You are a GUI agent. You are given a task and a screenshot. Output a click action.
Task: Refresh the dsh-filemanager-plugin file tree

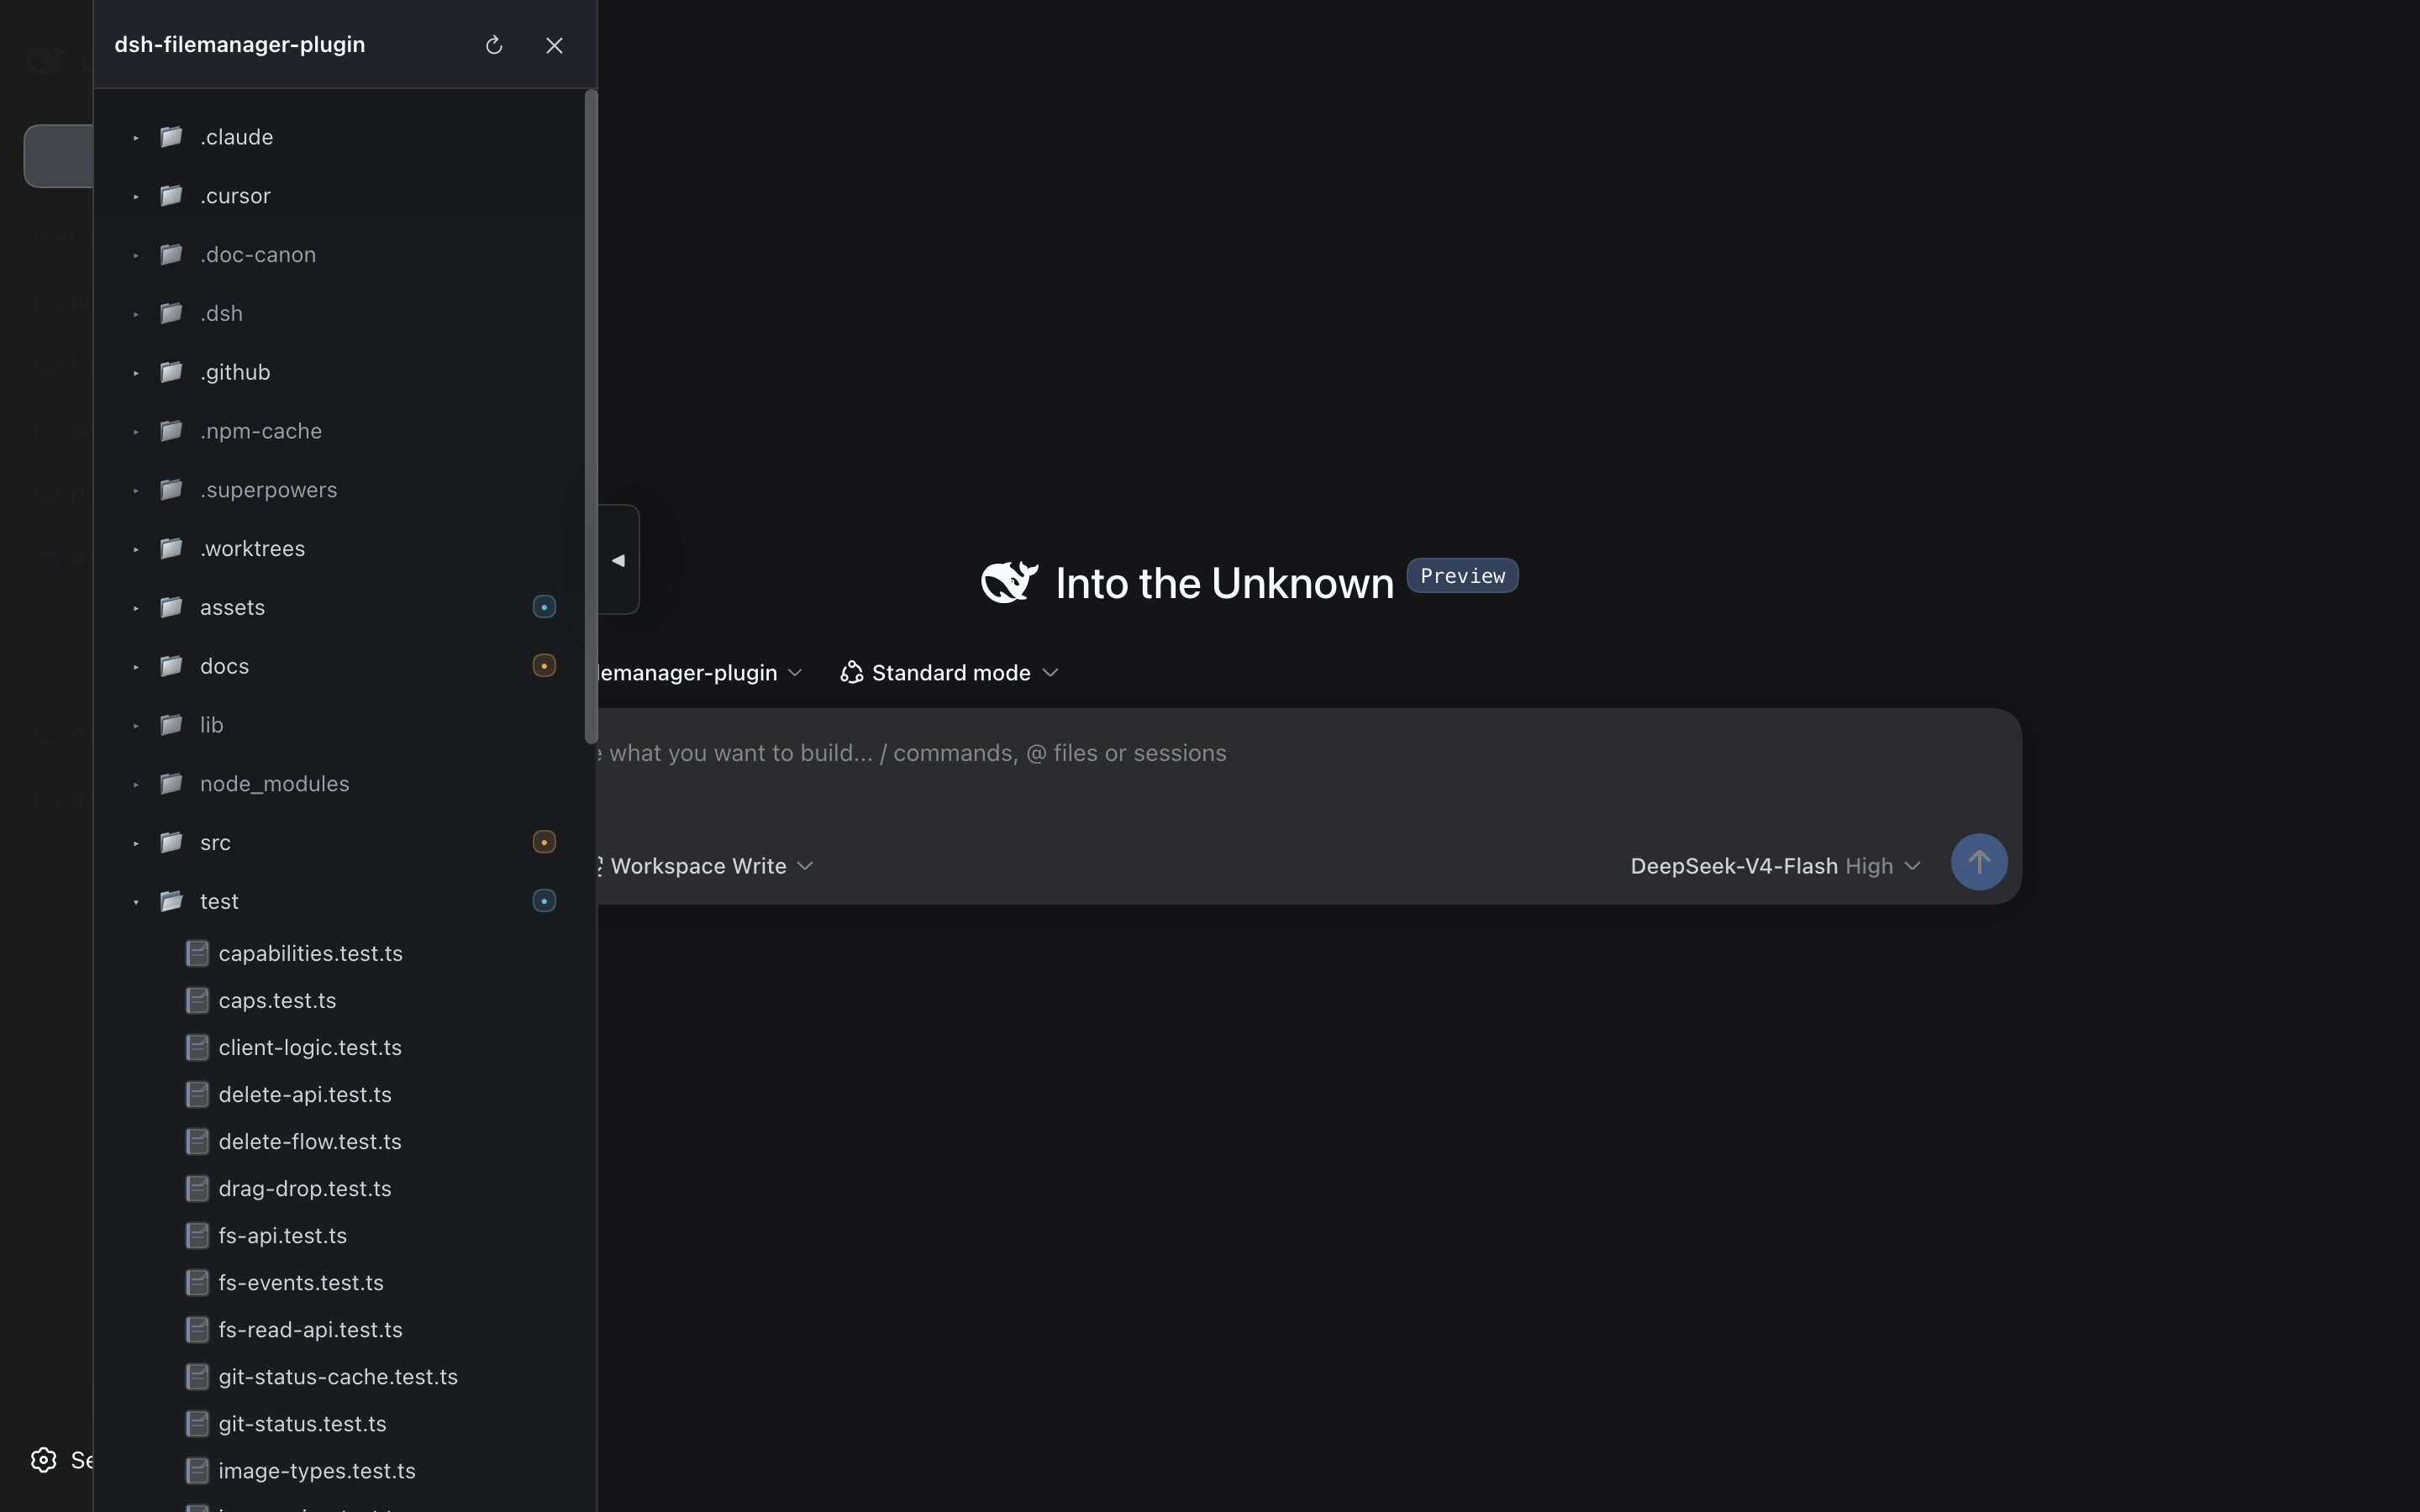(x=493, y=45)
